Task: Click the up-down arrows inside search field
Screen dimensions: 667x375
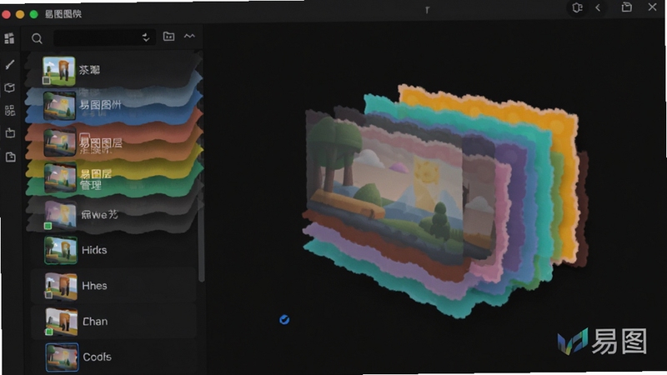Action: point(146,37)
